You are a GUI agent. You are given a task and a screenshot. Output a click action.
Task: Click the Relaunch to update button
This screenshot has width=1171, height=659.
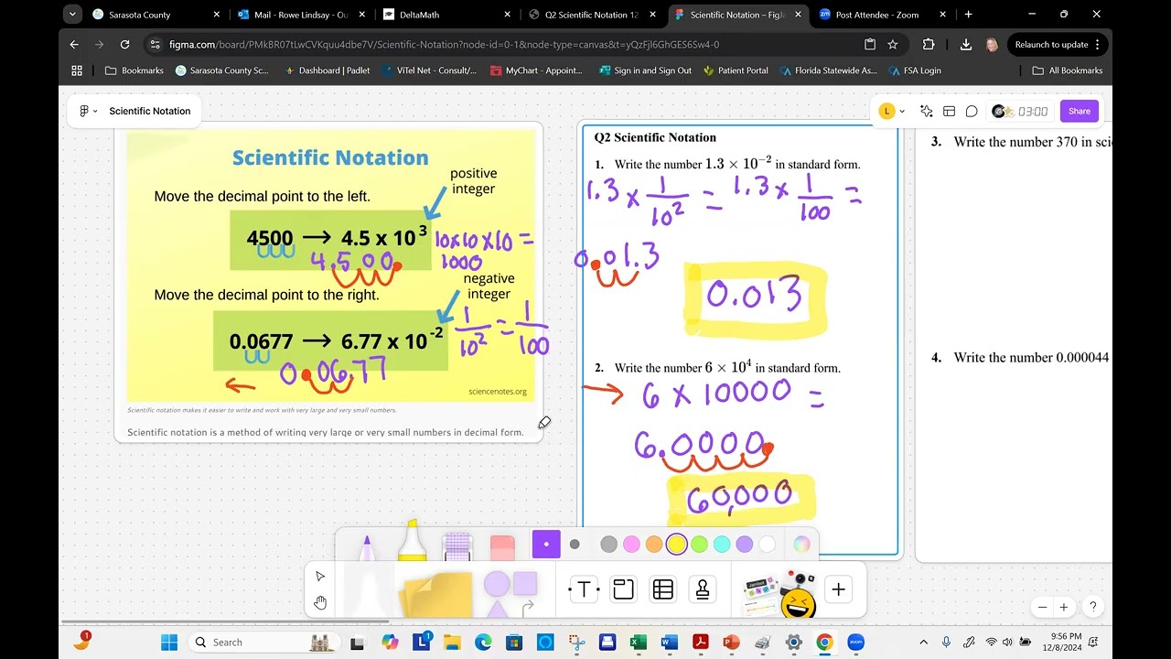click(x=1058, y=44)
